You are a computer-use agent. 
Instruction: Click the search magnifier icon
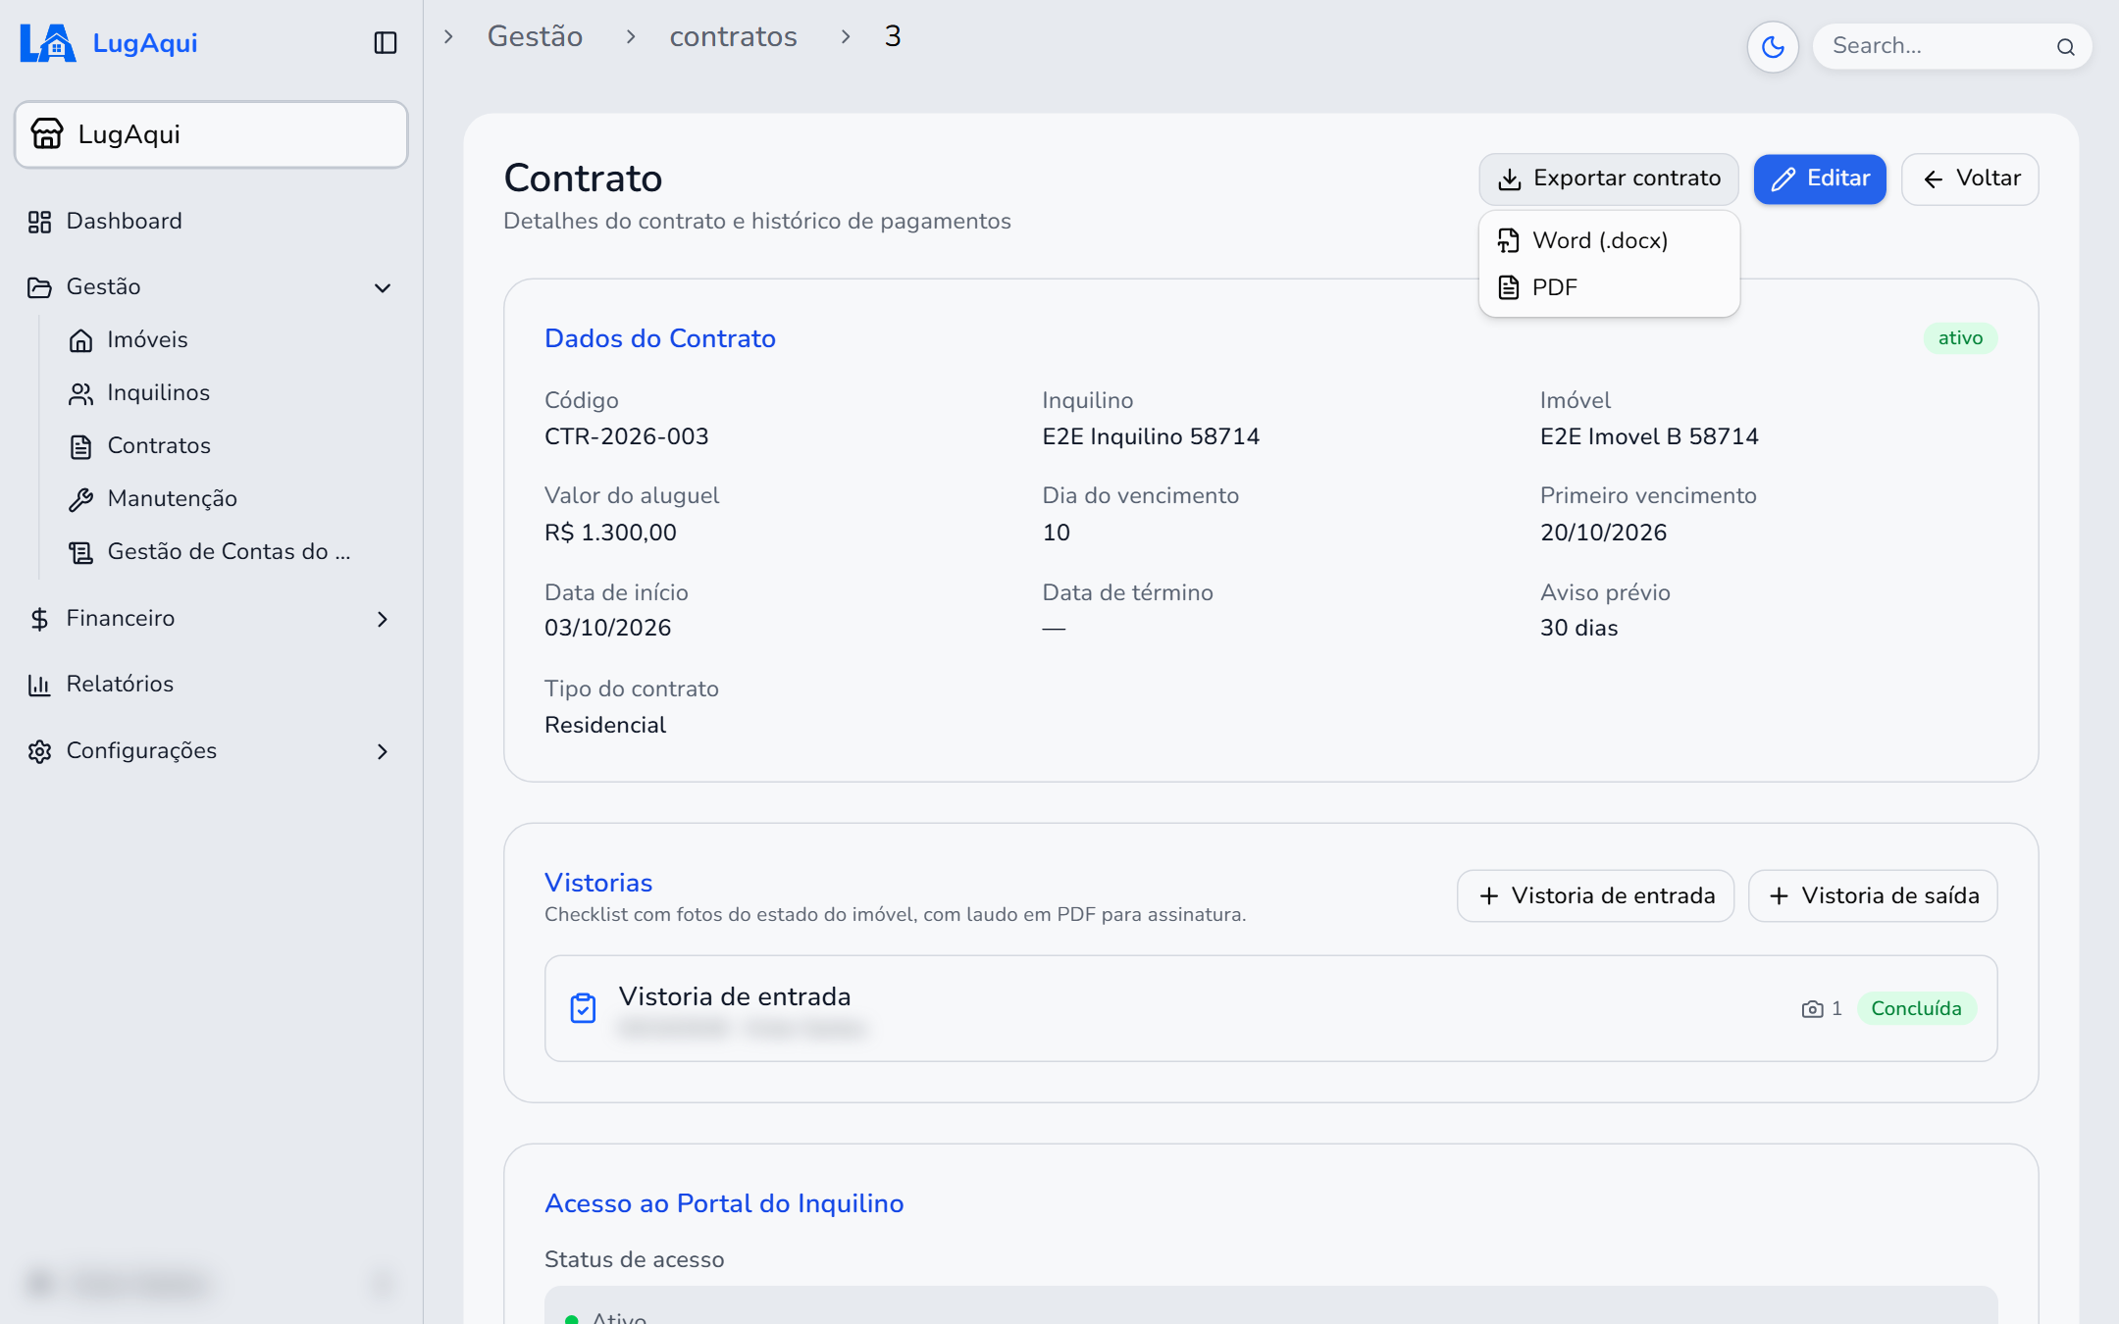coord(2066,46)
